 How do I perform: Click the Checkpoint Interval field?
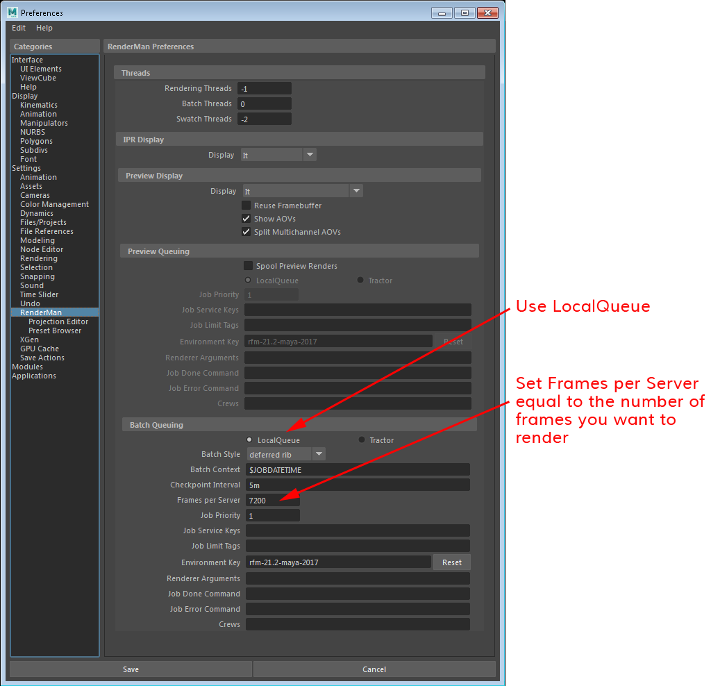pyautogui.click(x=358, y=485)
